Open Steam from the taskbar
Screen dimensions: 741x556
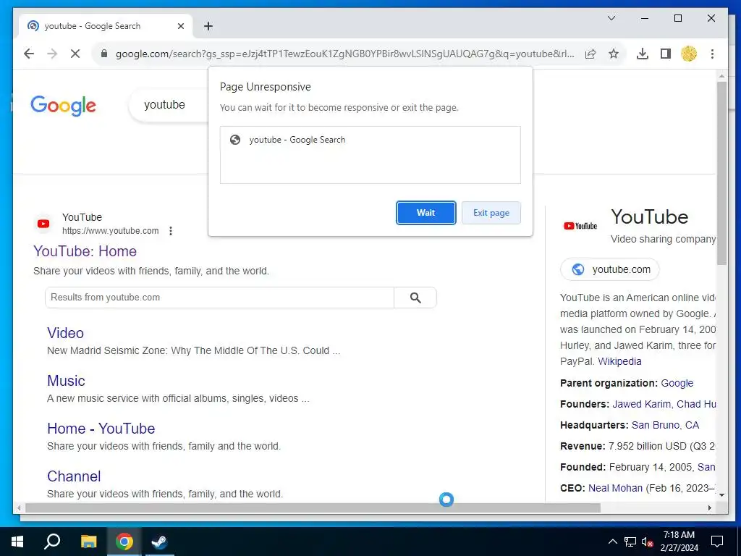(159, 542)
